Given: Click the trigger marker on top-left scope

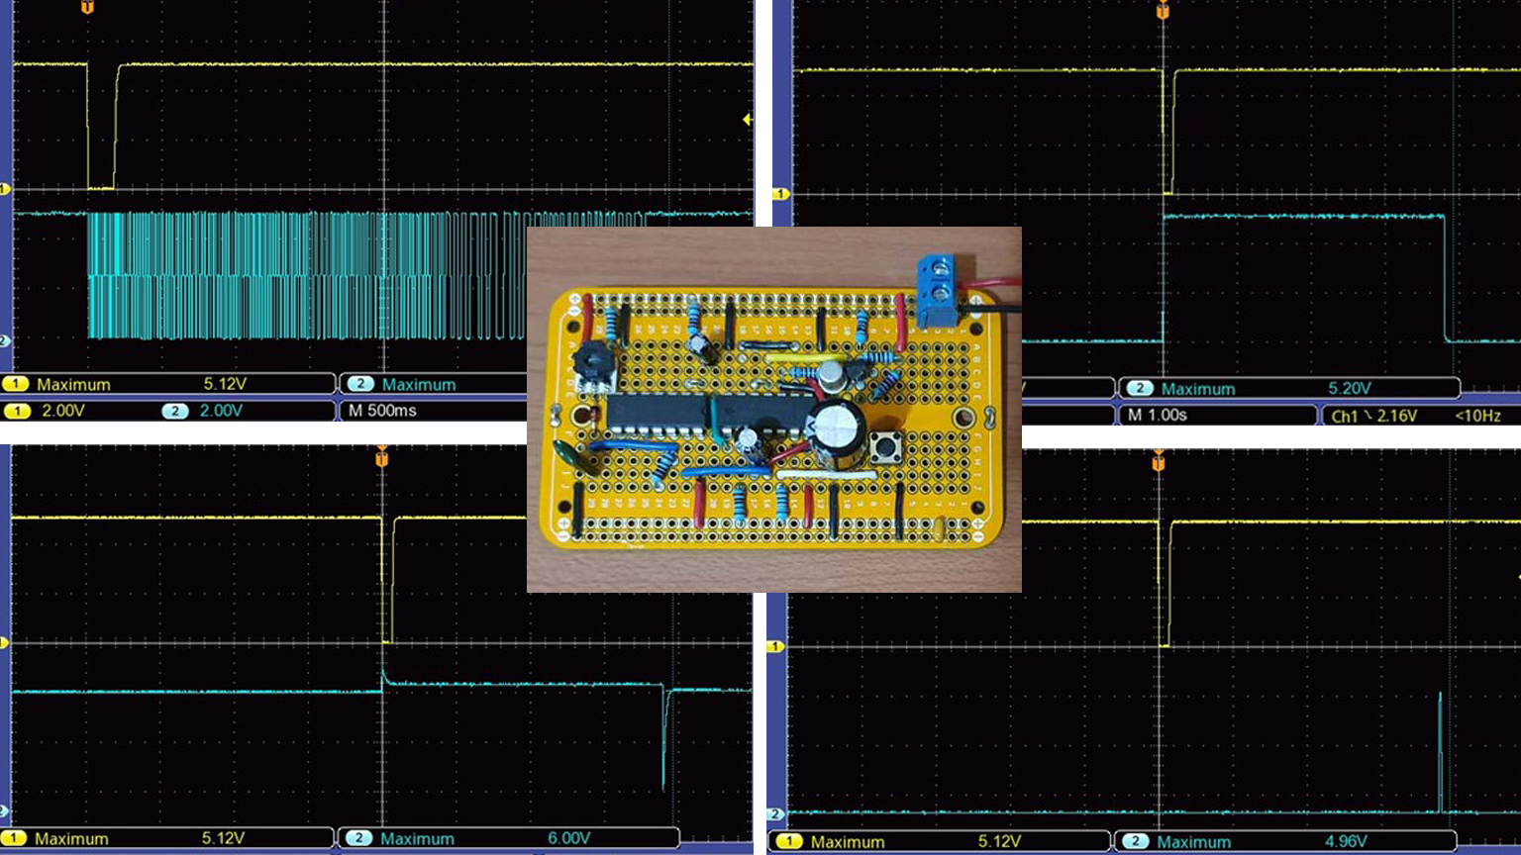Looking at the screenshot, I should click(87, 7).
